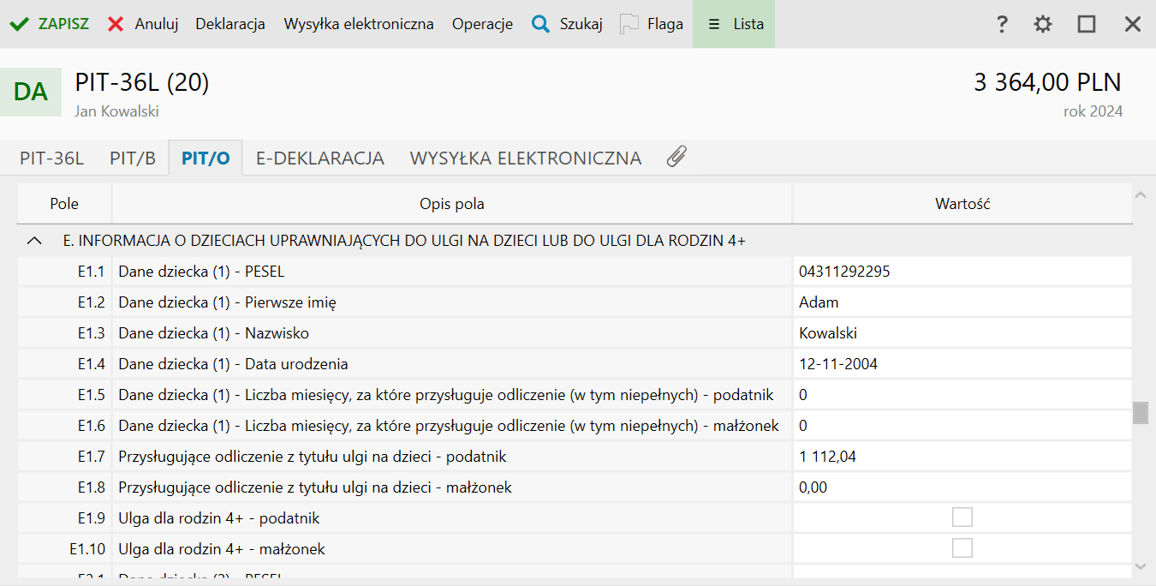Image resolution: width=1156 pixels, height=586 pixels.
Task: Click the Flaga flag icon
Action: point(629,24)
